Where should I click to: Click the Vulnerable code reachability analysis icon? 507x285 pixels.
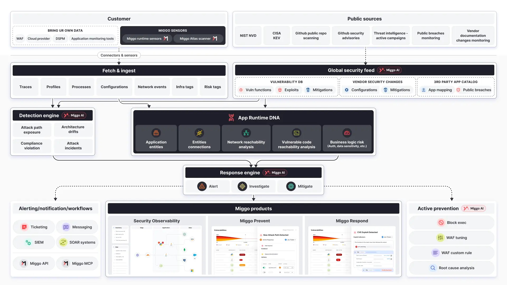coord(296,133)
